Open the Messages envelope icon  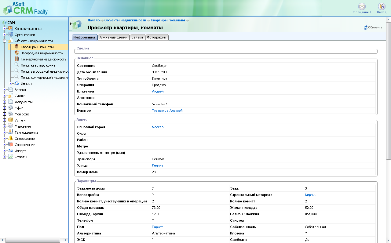(x=362, y=6)
